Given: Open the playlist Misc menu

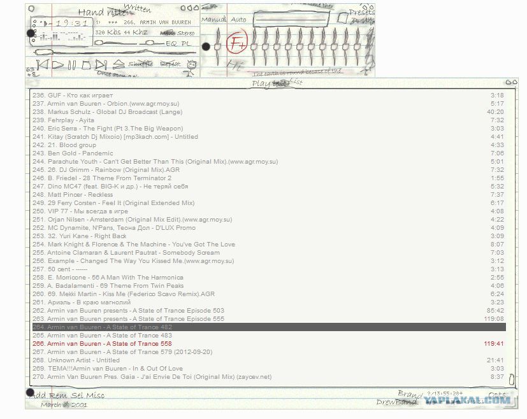Looking at the screenshot, I should click(x=96, y=395).
